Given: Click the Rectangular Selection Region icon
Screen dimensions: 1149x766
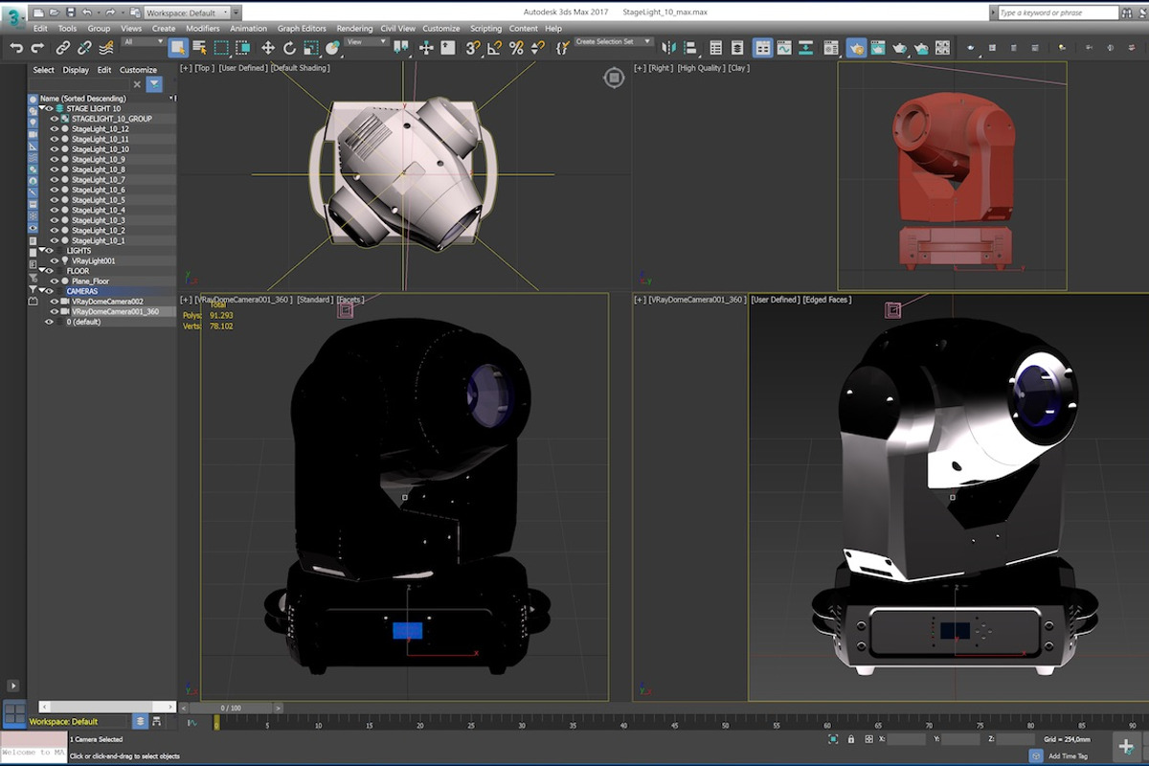Looking at the screenshot, I should (221, 48).
